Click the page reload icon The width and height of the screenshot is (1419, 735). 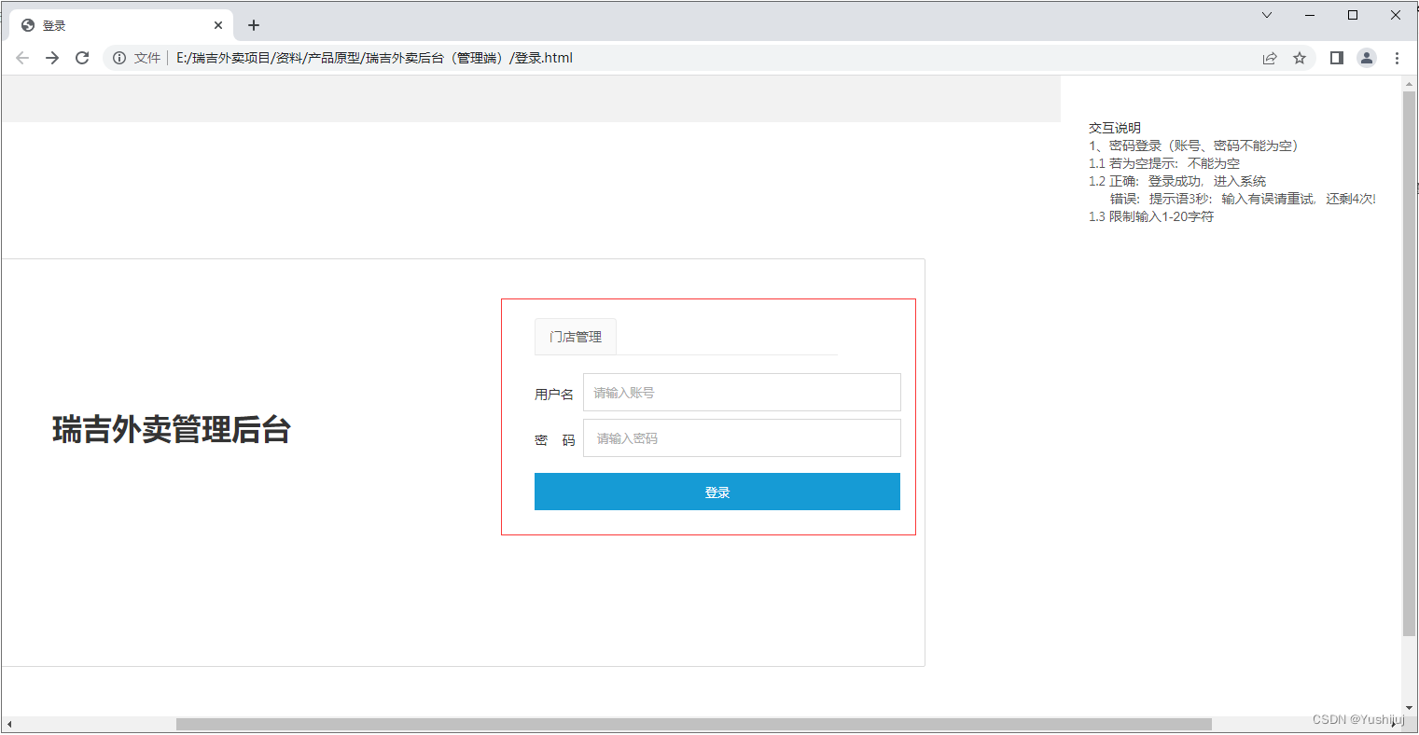(82, 57)
